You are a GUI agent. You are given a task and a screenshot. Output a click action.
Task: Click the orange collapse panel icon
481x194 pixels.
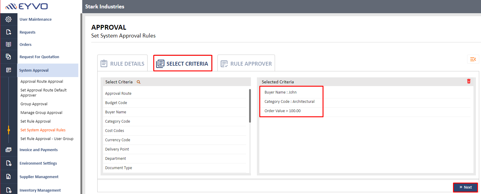[473, 59]
